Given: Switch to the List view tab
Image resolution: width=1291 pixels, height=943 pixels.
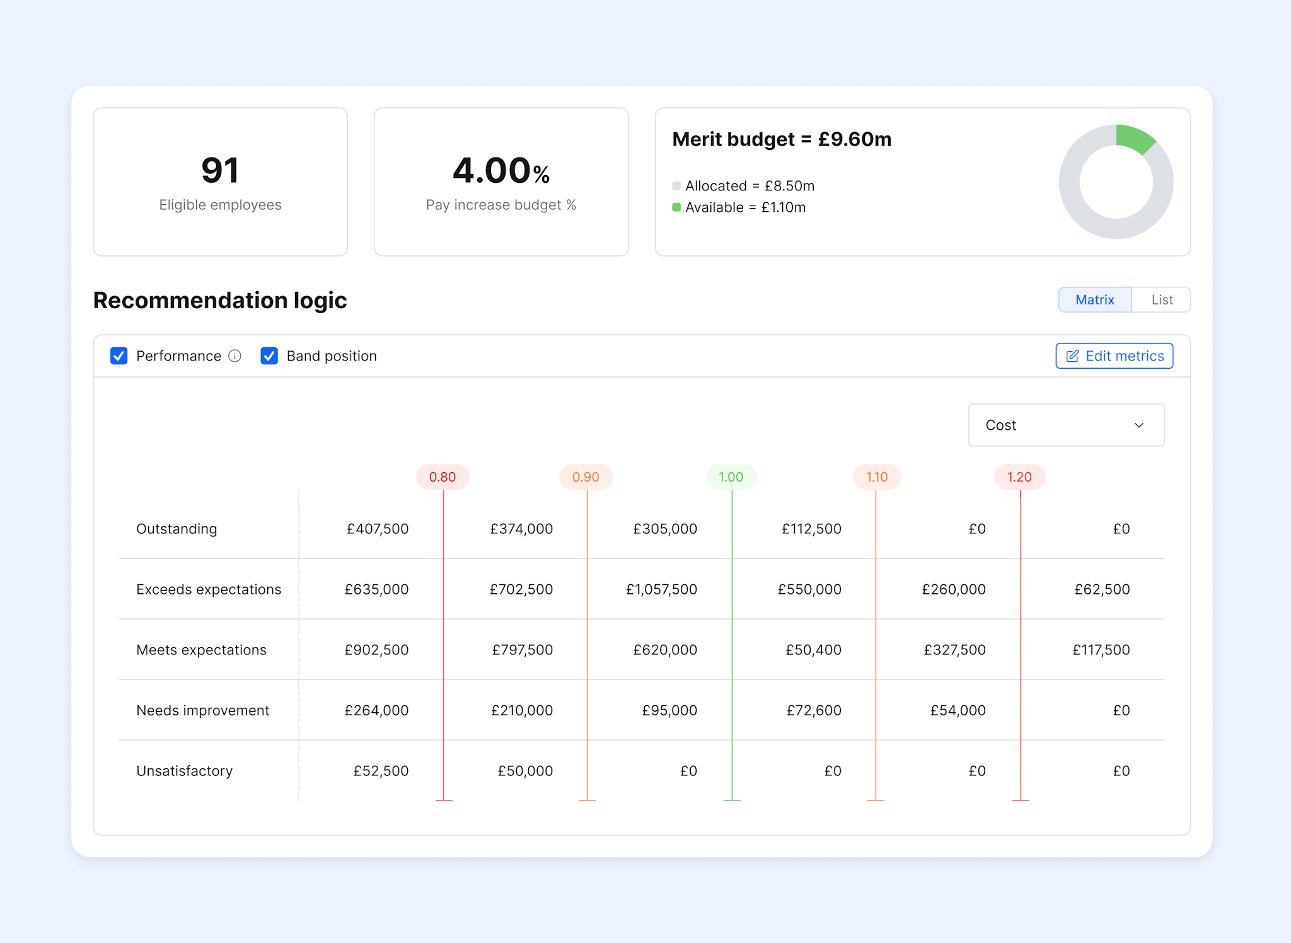Looking at the screenshot, I should (1162, 299).
